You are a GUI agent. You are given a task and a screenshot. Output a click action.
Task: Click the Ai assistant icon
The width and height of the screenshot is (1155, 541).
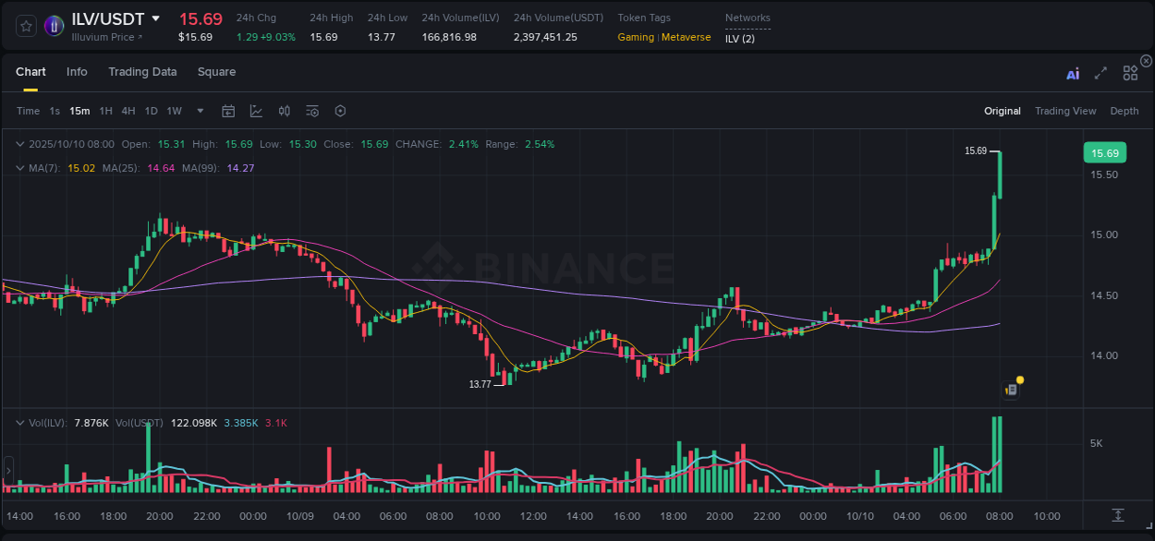tap(1072, 72)
